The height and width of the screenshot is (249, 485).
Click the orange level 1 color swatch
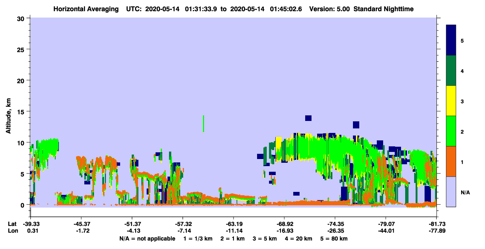451,161
